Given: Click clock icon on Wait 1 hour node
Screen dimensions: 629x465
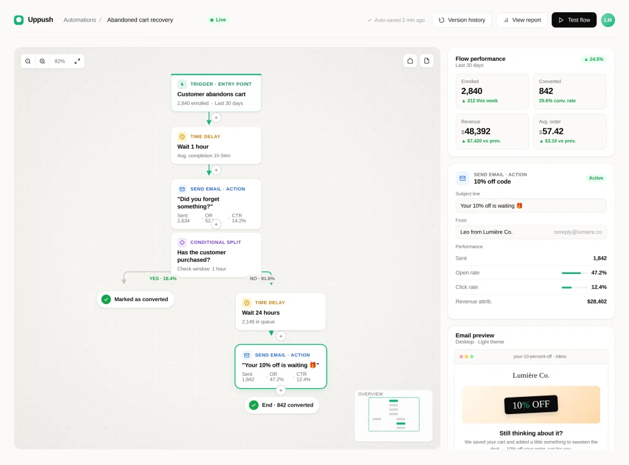Looking at the screenshot, I should coord(182,137).
